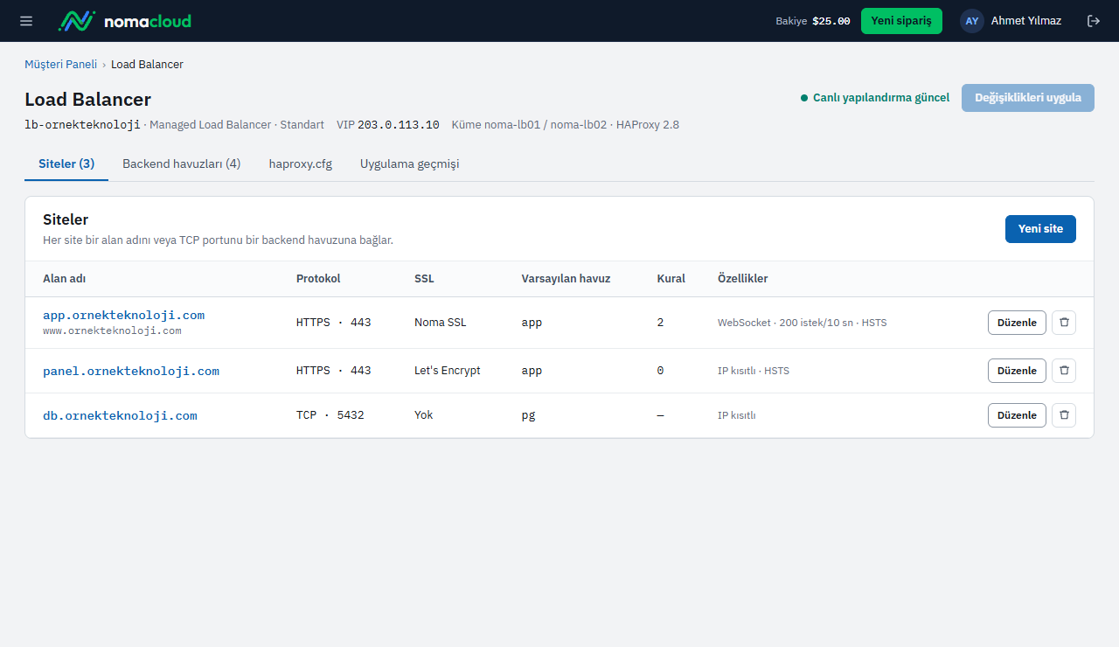Click the Let's Encrypt cell

pyautogui.click(x=448, y=371)
